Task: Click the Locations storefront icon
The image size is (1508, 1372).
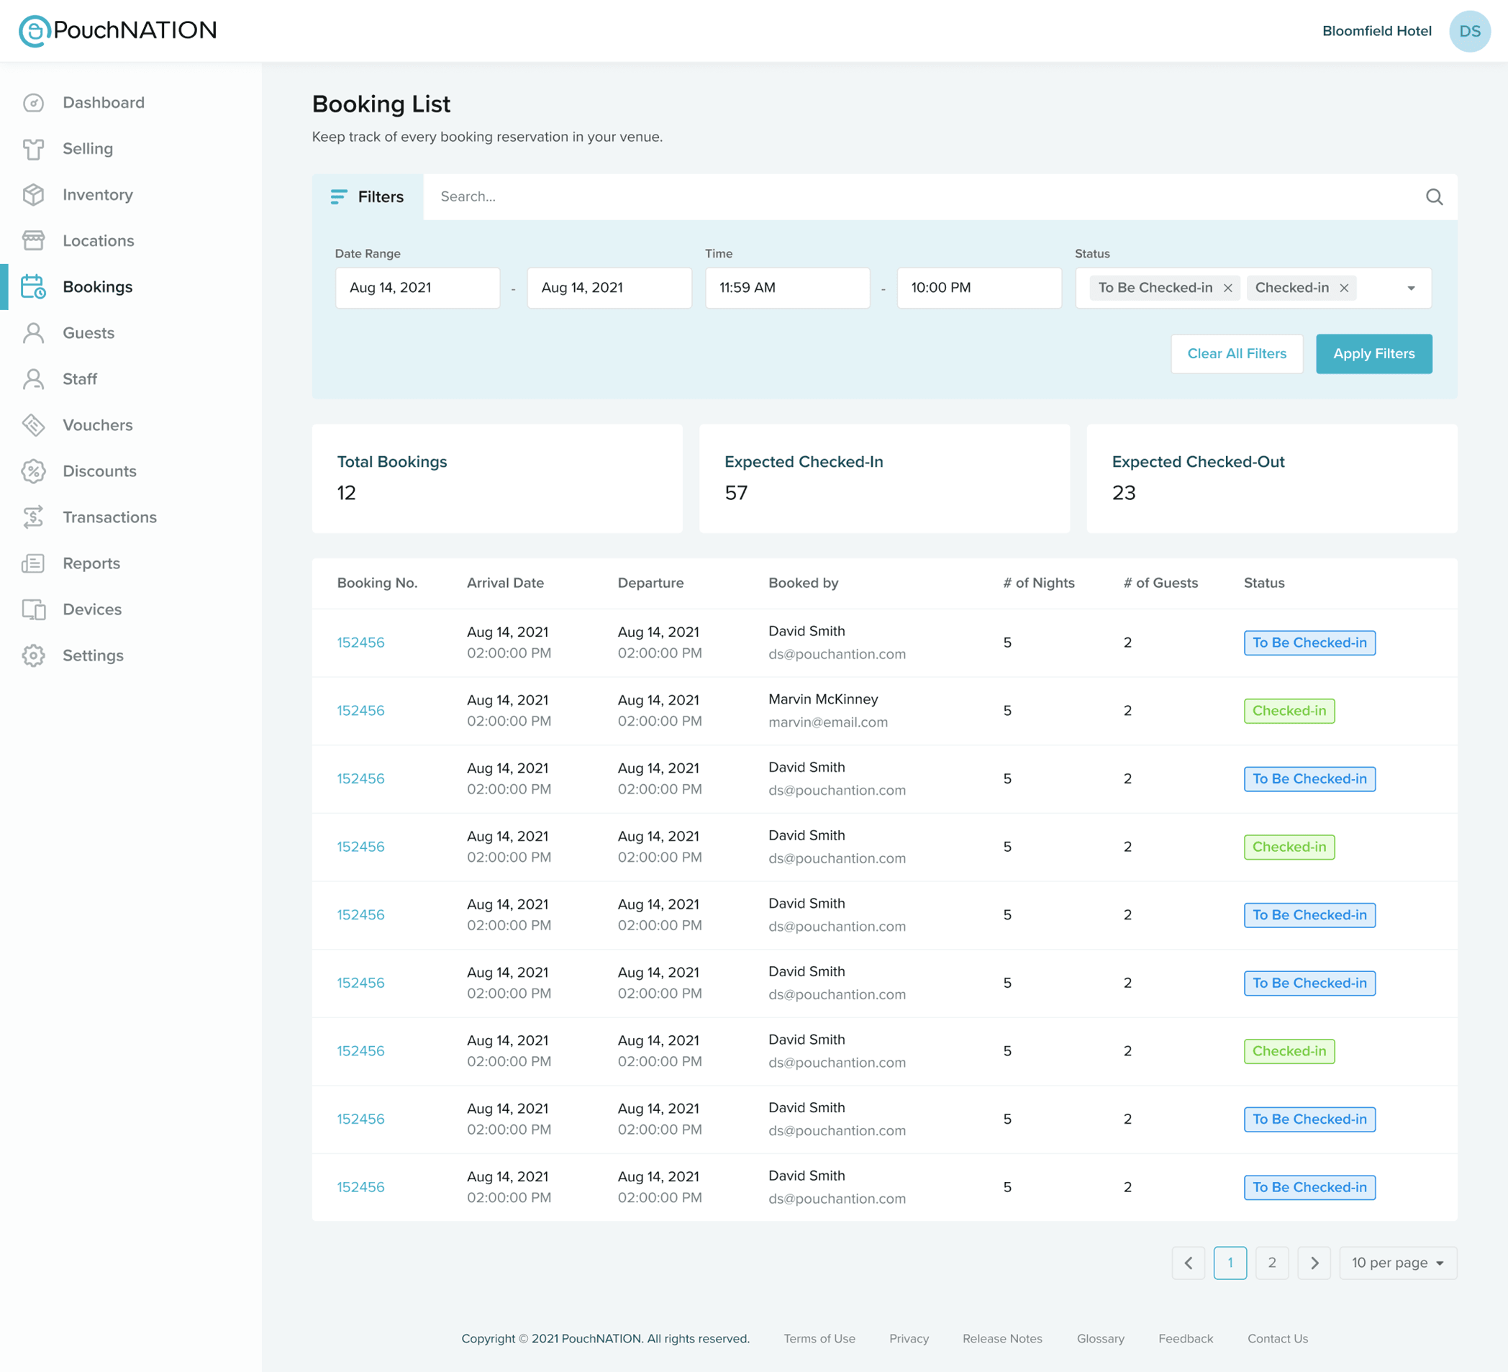Action: tap(34, 240)
